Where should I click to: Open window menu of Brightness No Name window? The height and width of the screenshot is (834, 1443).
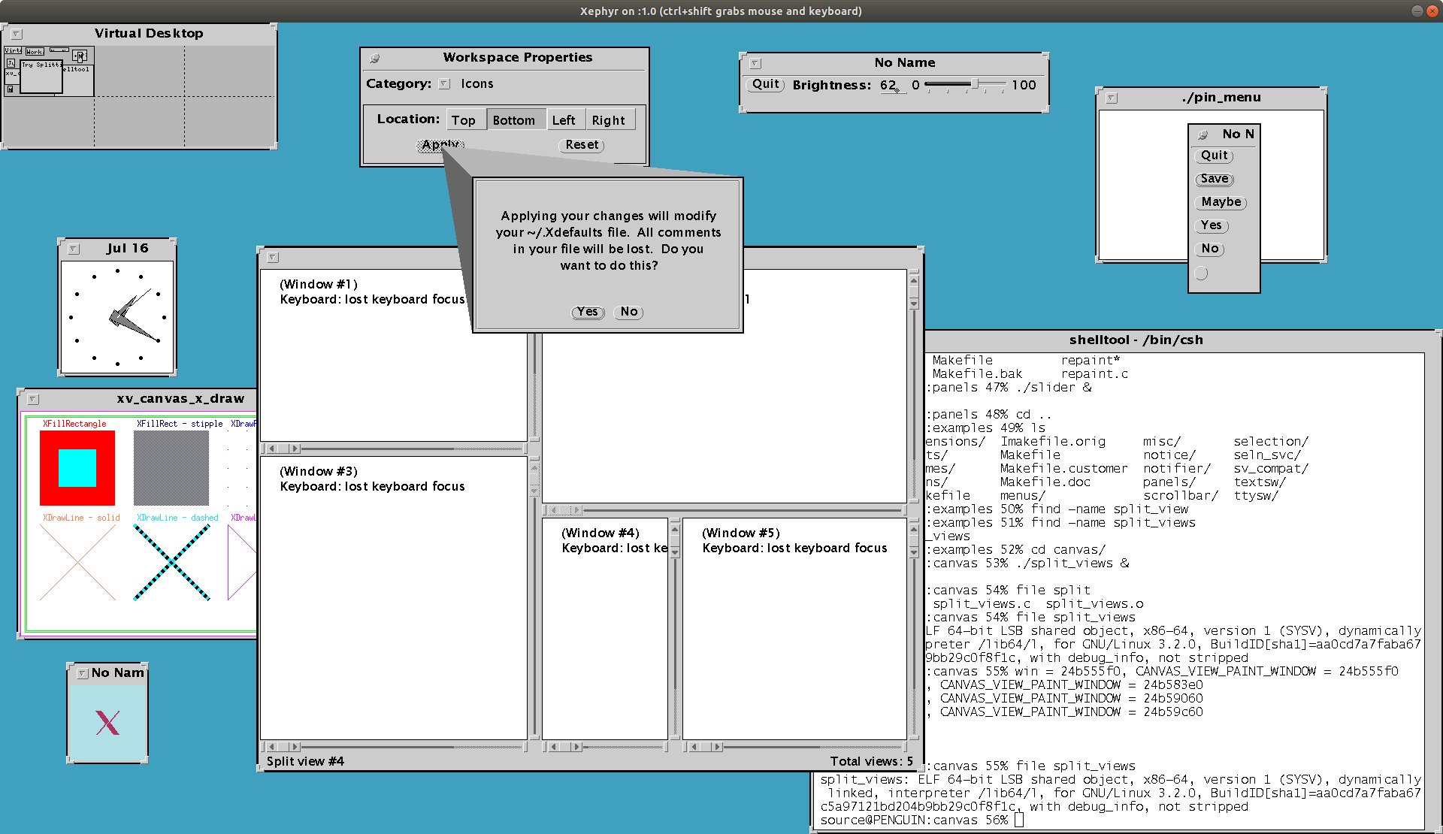[755, 63]
